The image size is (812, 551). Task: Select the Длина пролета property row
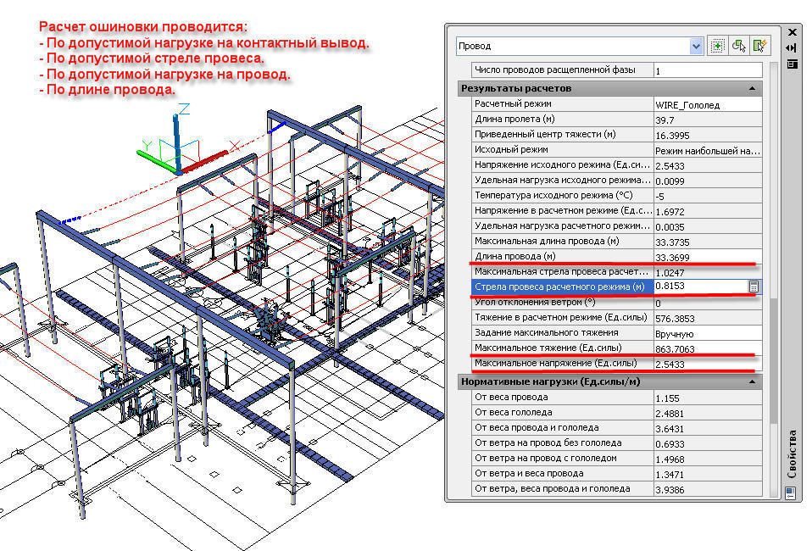point(561,120)
